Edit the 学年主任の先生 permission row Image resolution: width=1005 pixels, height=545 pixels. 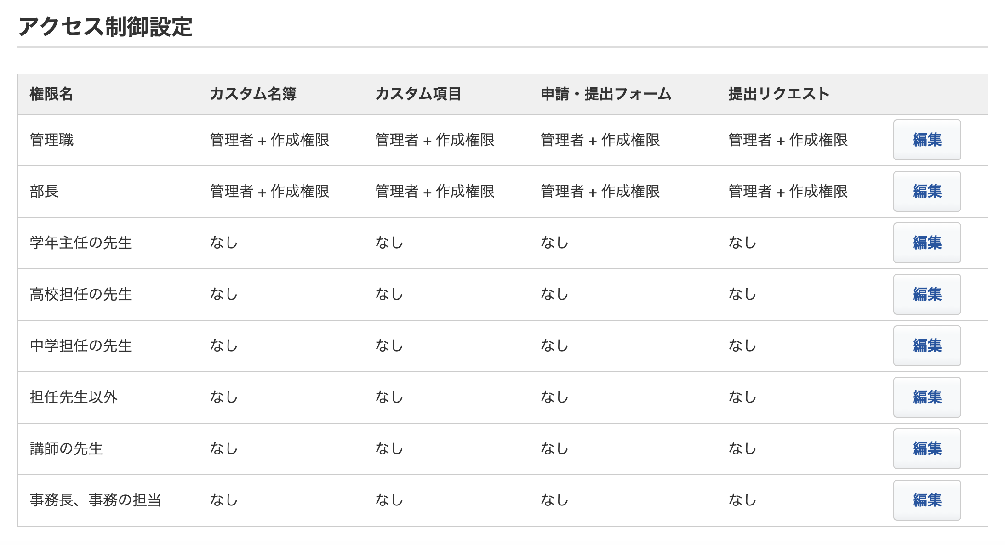pyautogui.click(x=926, y=243)
